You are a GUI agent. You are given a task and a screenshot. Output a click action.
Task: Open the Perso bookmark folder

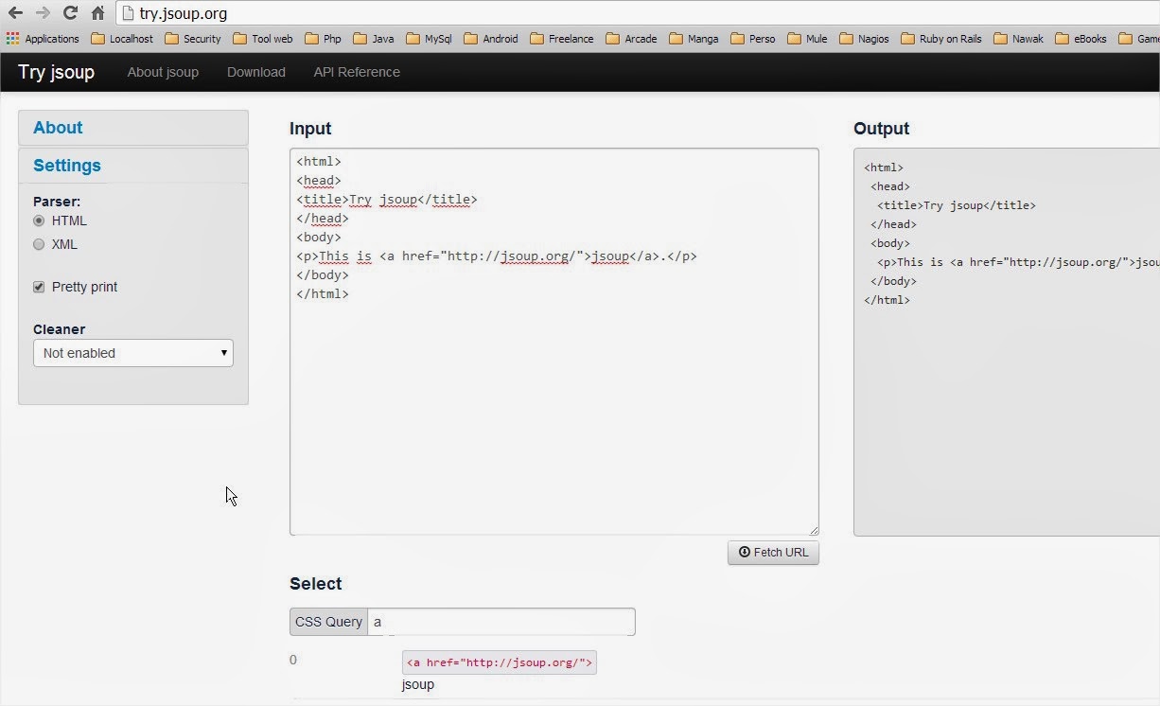pos(752,39)
